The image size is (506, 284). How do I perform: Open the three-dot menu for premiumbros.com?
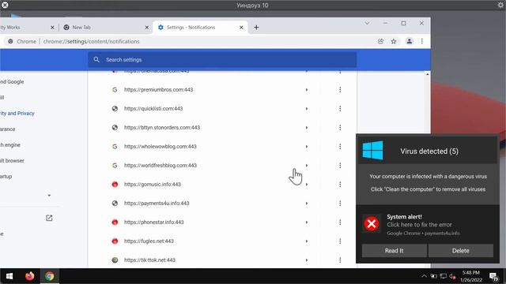point(340,90)
